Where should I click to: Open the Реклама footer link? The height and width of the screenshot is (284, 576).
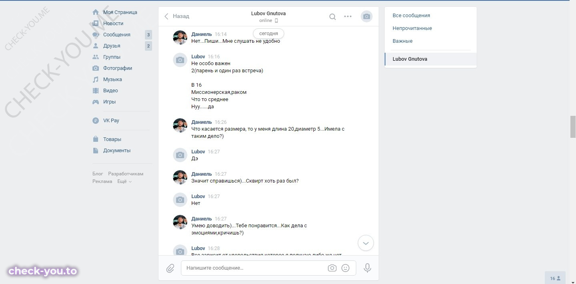102,181
